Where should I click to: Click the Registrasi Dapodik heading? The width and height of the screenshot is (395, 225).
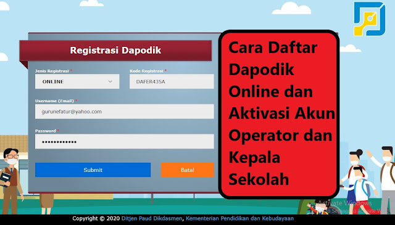[x=115, y=50]
